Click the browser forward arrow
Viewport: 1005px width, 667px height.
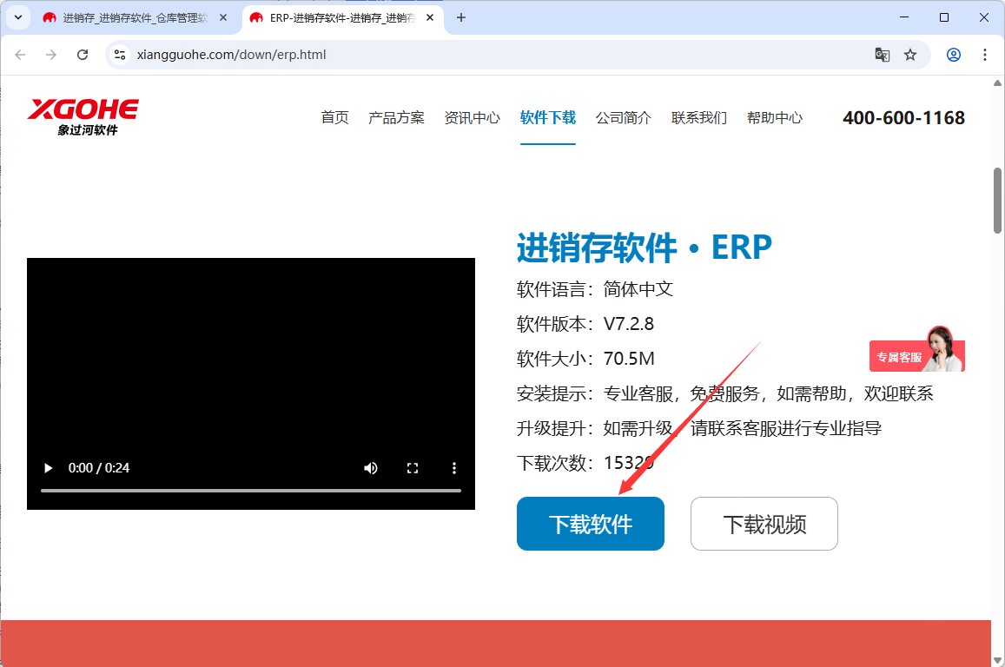tap(51, 55)
